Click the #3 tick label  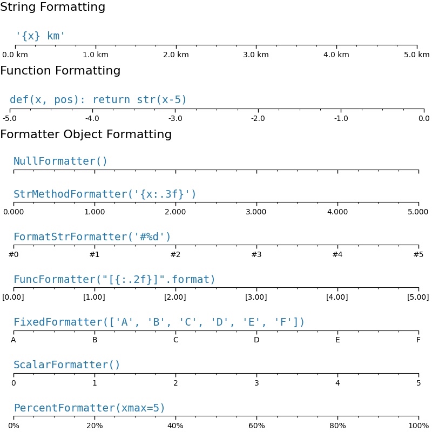(256, 254)
